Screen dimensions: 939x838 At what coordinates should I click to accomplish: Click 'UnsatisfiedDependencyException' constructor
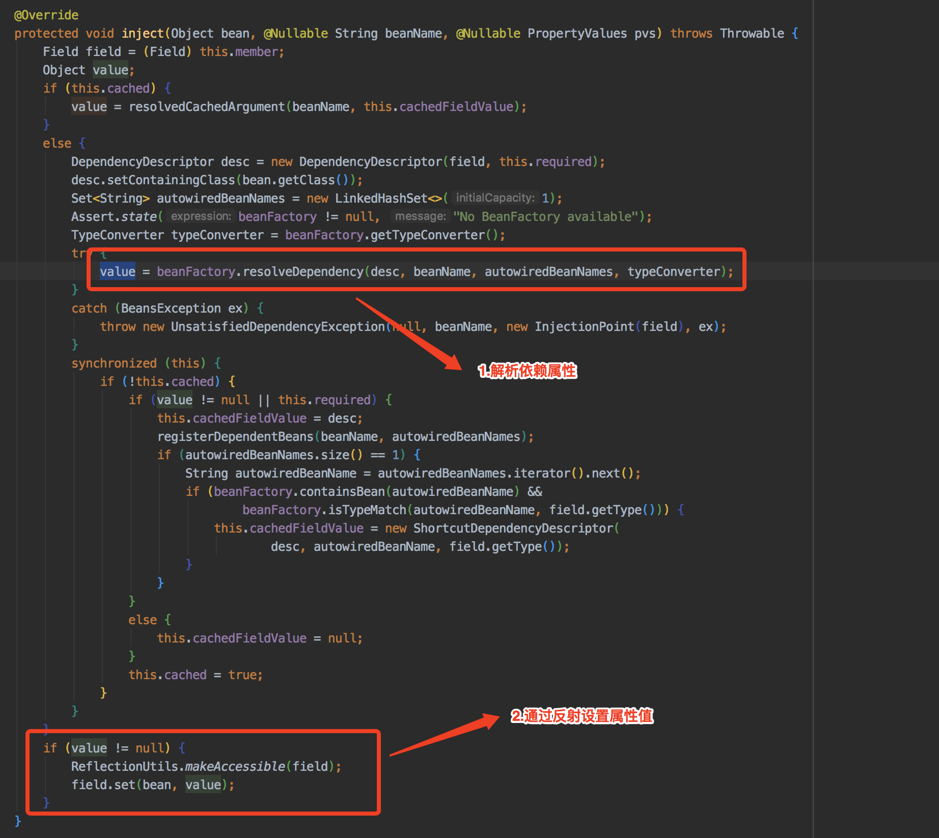click(278, 327)
